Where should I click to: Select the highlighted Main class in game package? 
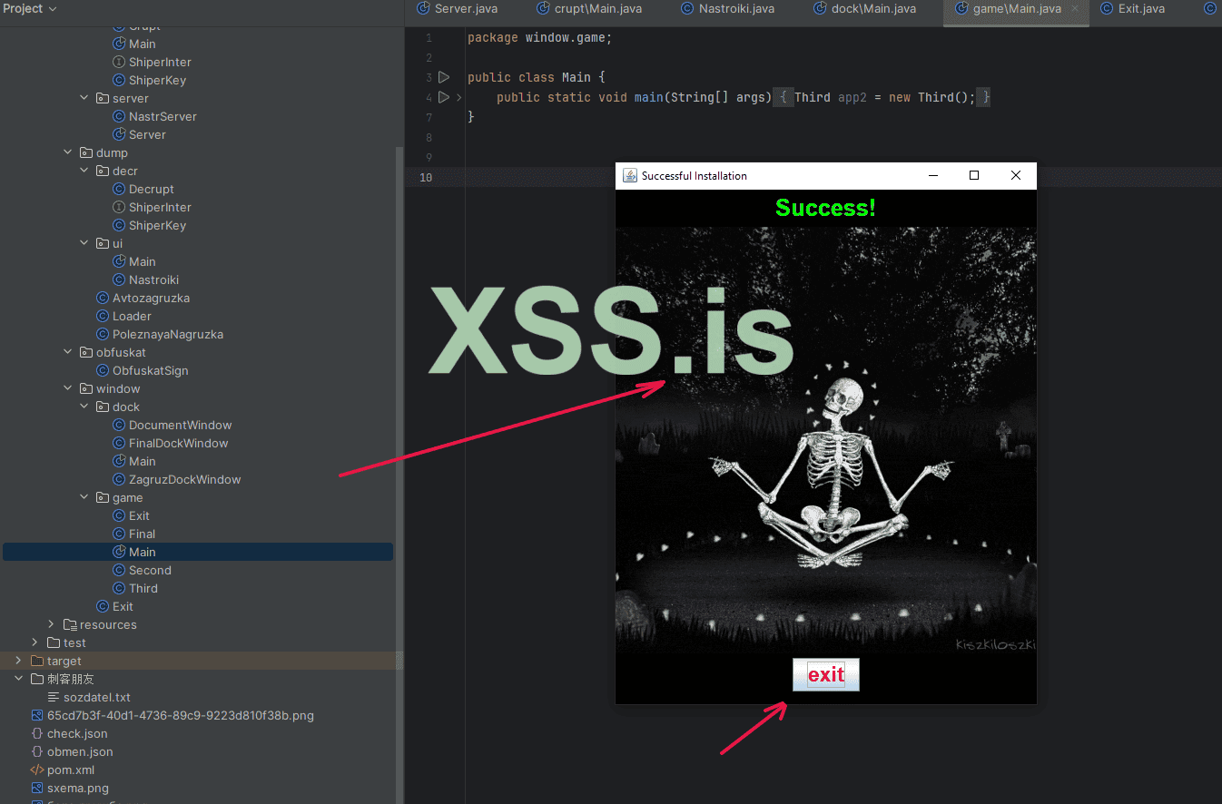coord(198,552)
